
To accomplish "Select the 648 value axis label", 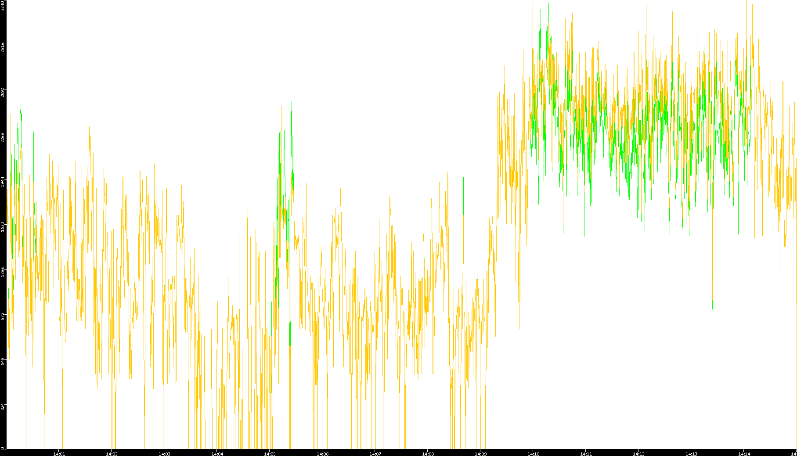I will point(3,362).
